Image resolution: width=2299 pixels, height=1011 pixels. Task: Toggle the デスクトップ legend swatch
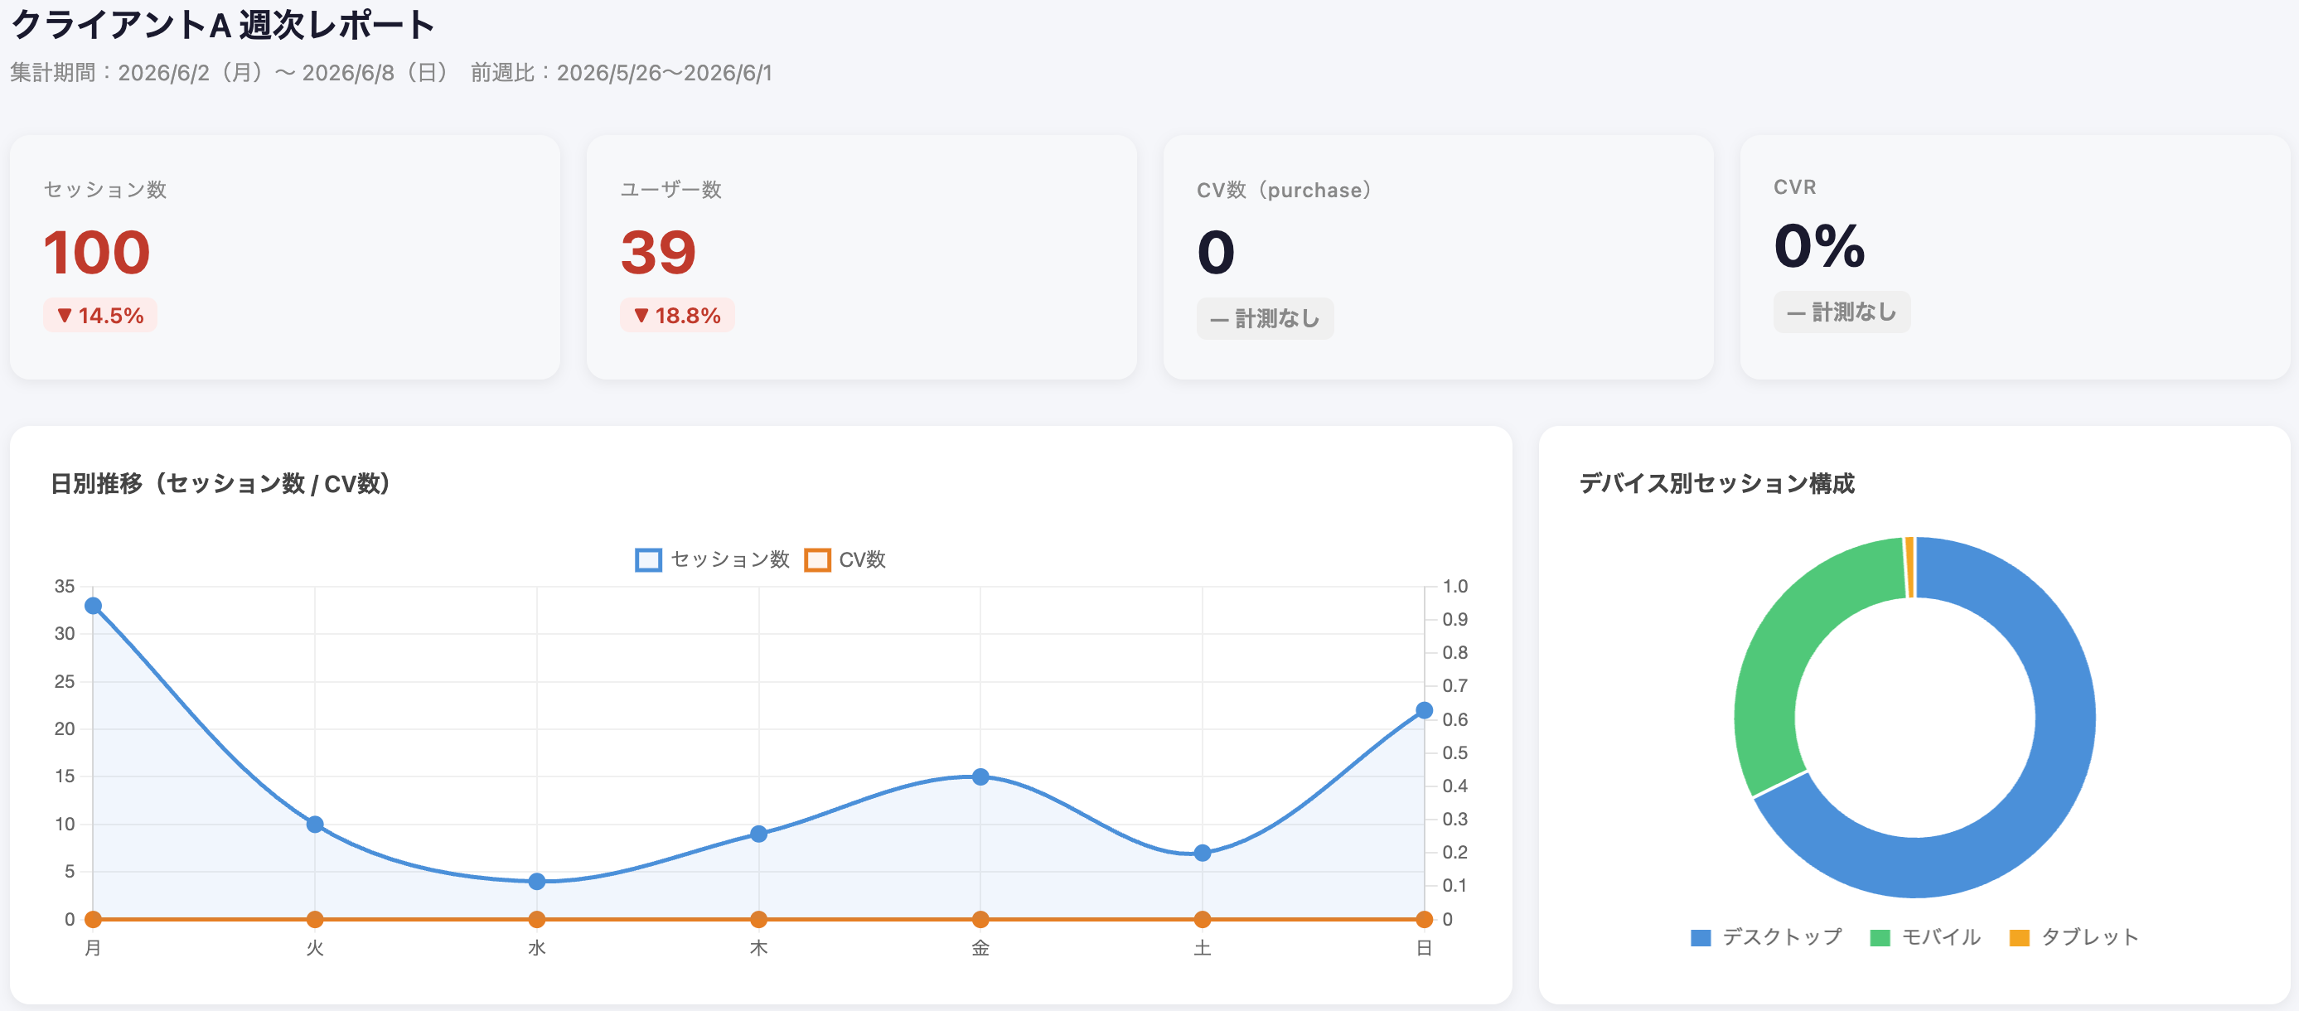click(1700, 938)
